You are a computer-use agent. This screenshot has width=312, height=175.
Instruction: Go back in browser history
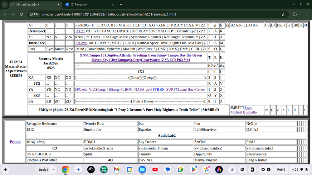pos(5,14)
